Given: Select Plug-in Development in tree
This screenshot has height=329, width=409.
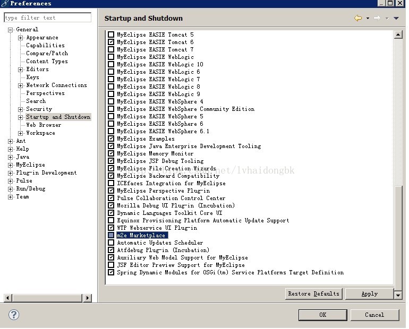Looking at the screenshot, I should click(x=46, y=172).
